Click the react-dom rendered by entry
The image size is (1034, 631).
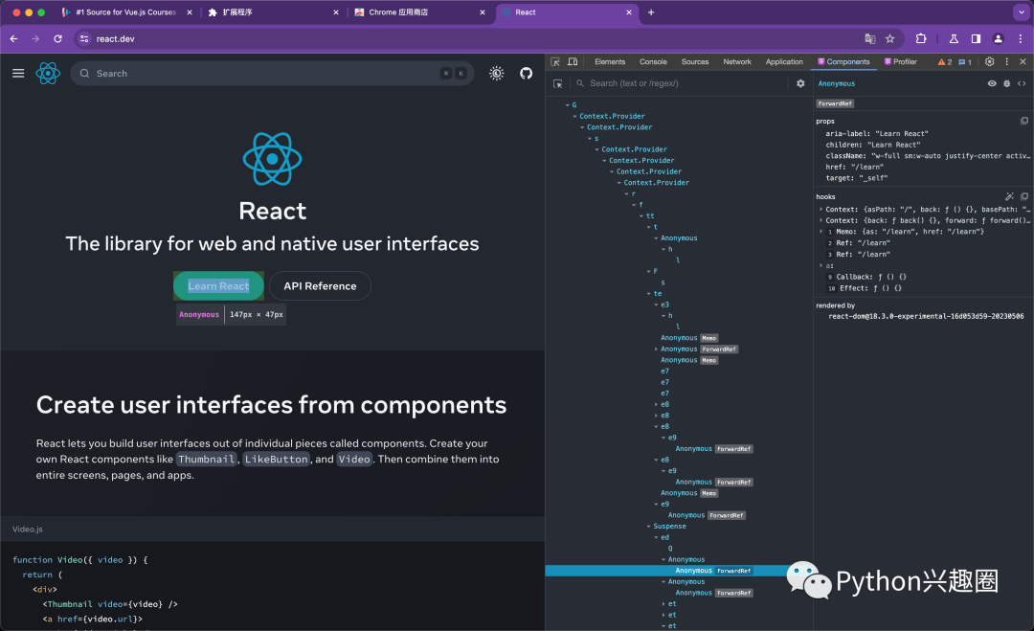click(926, 317)
